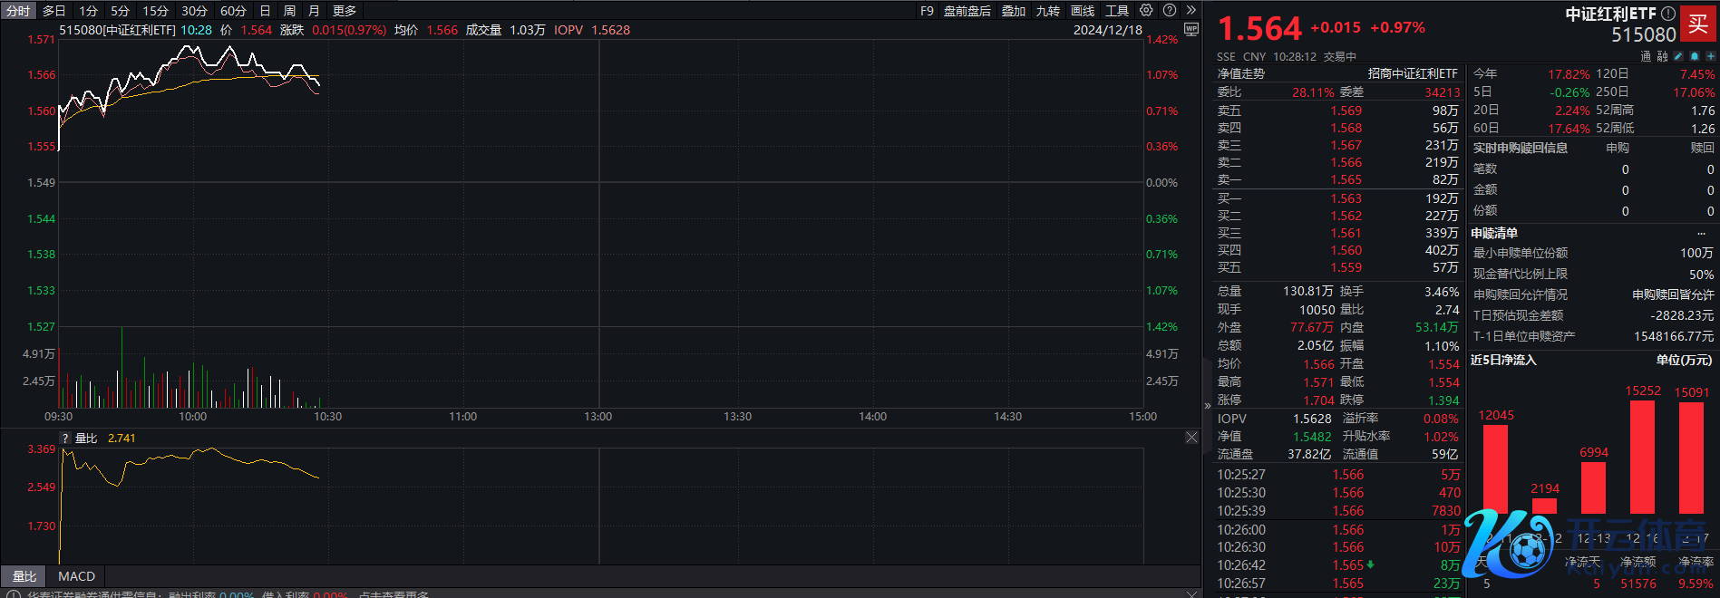Toggle the 叠加 overlay comparison
This screenshot has width=1720, height=598.
(x=1013, y=11)
